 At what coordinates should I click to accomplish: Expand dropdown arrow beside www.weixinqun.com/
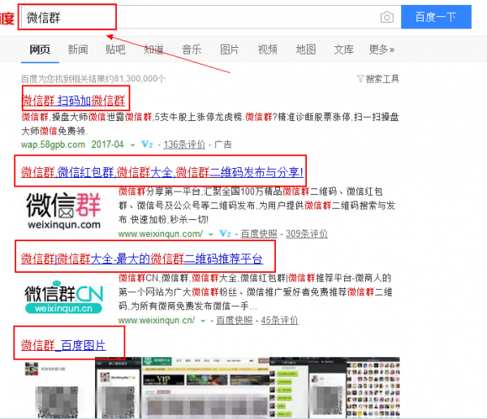tap(210, 235)
